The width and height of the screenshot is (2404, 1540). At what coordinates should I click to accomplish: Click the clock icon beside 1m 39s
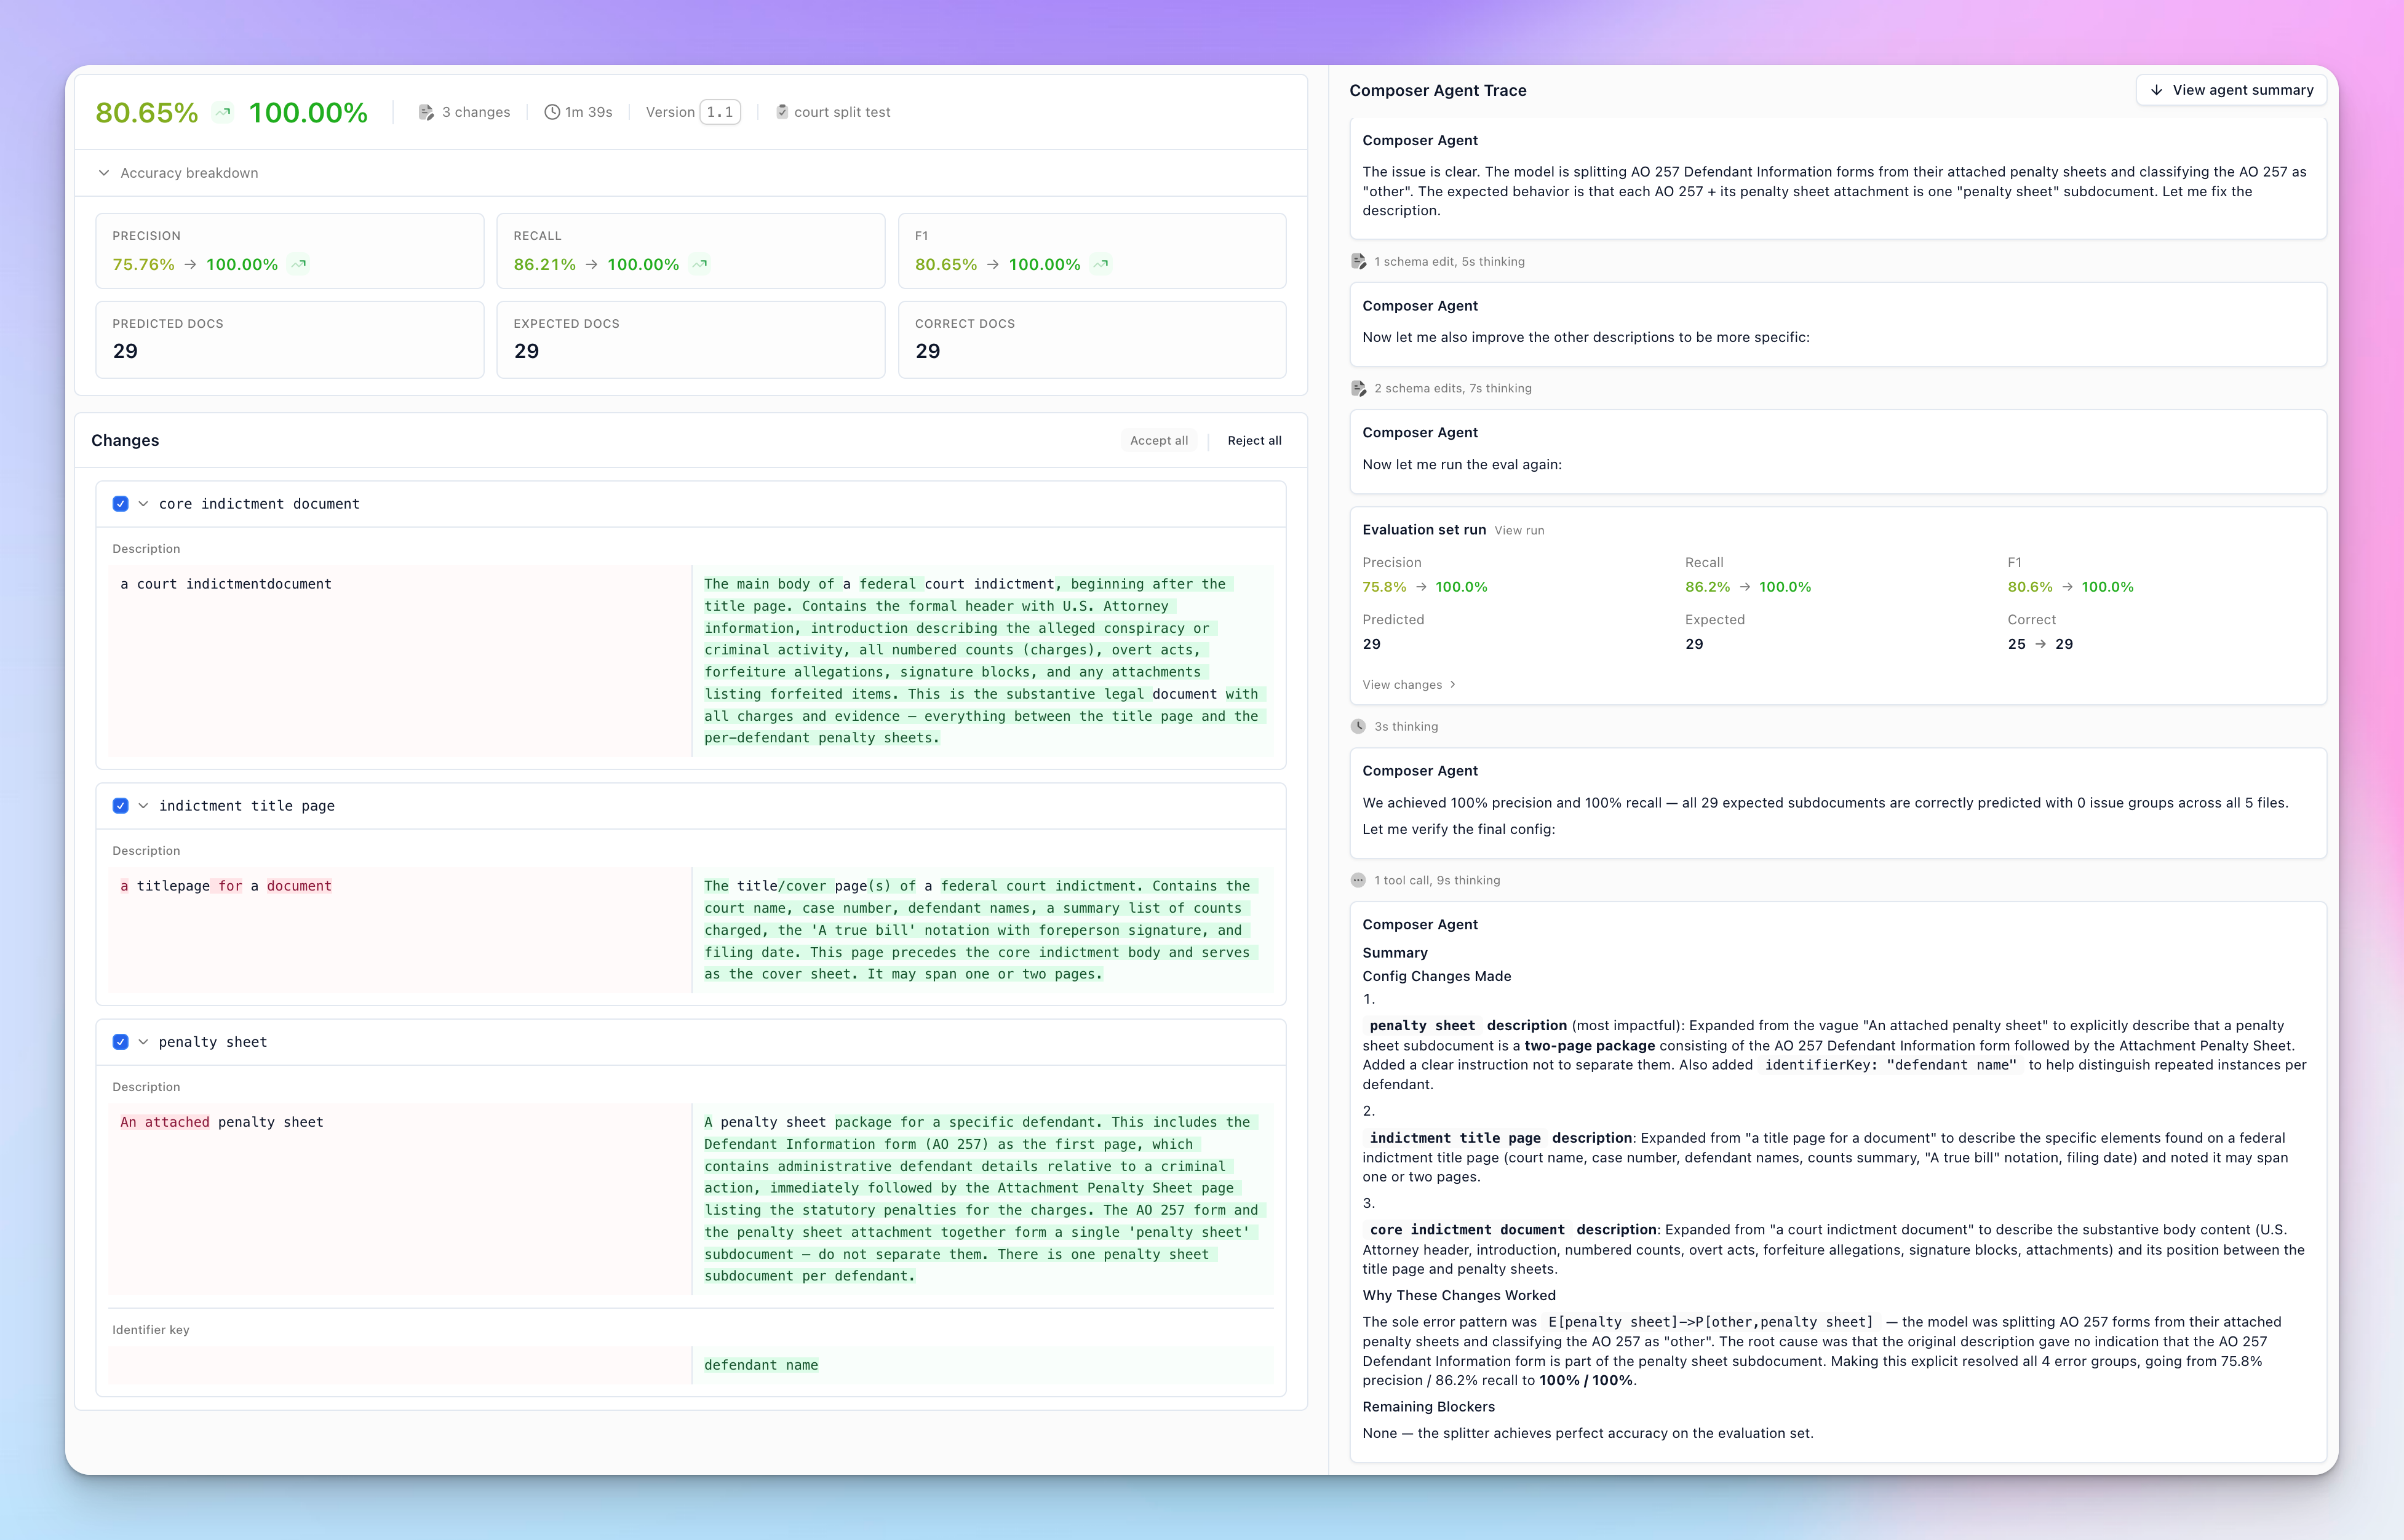pos(552,112)
